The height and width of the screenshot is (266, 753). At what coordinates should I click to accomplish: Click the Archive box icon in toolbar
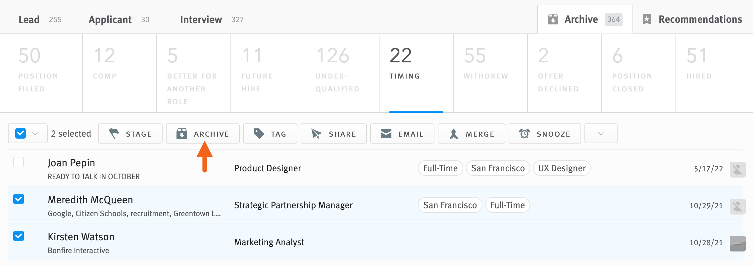coord(182,134)
